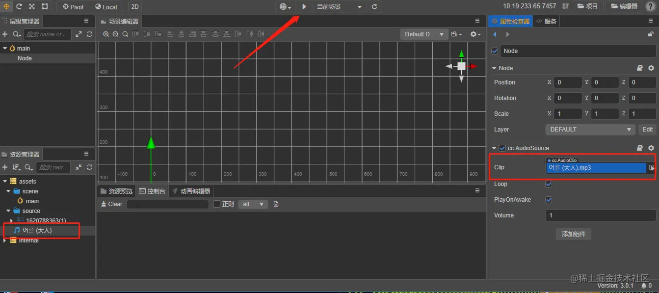Click the Play preview button
Image resolution: width=659 pixels, height=293 pixels.
click(304, 7)
